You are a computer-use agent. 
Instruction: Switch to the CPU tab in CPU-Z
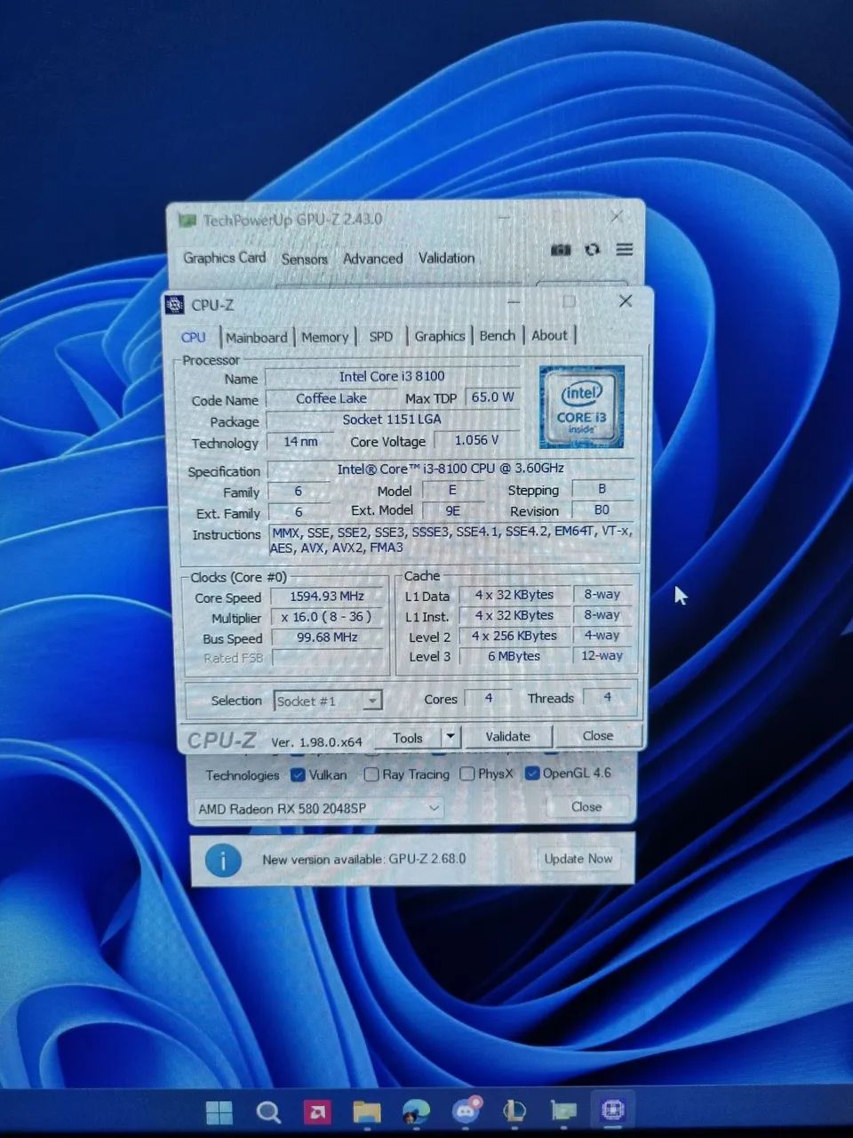pyautogui.click(x=193, y=338)
